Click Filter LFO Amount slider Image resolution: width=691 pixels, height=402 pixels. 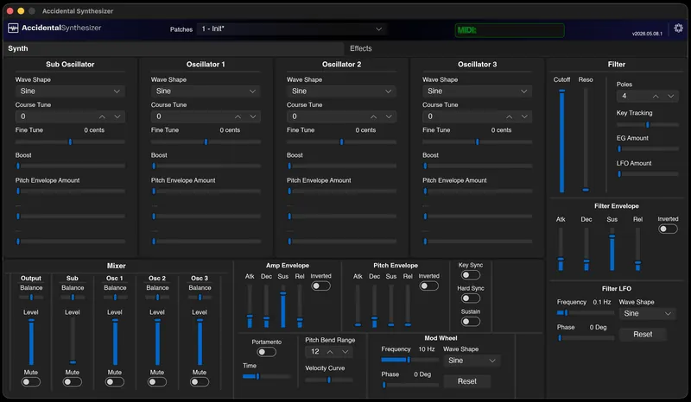(647, 174)
